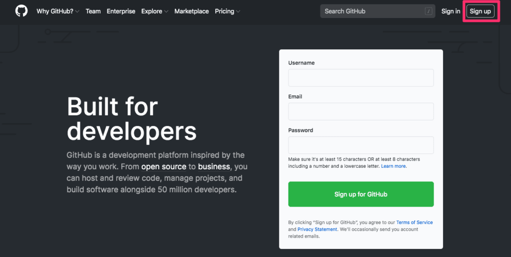Follow the business link

[214, 167]
